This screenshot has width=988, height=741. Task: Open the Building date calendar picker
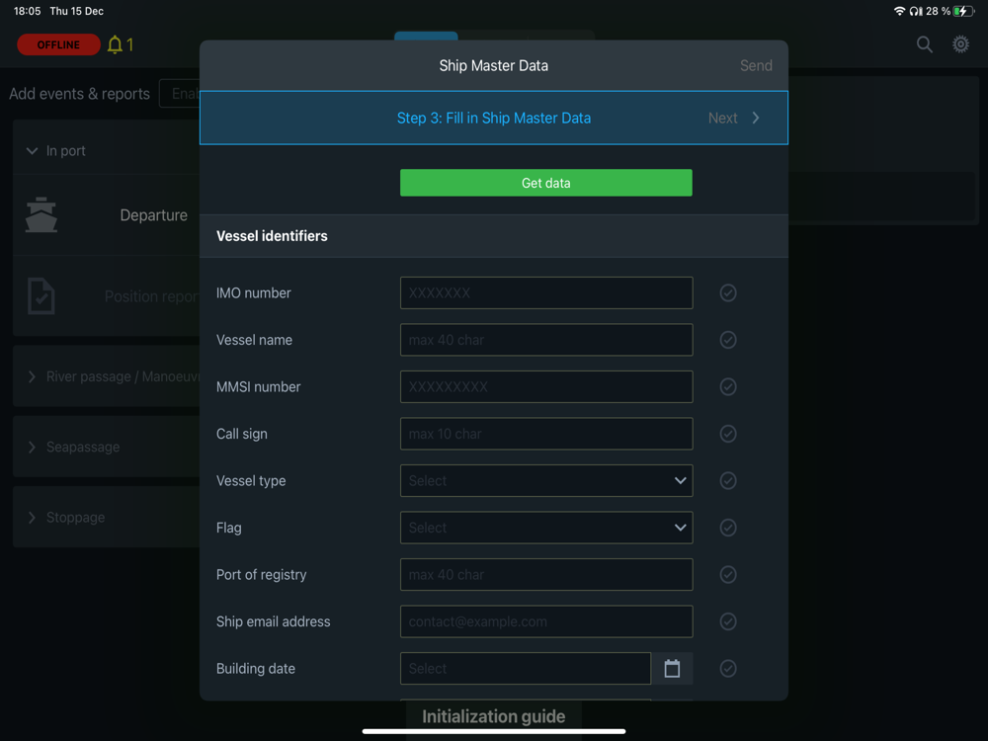pos(672,669)
